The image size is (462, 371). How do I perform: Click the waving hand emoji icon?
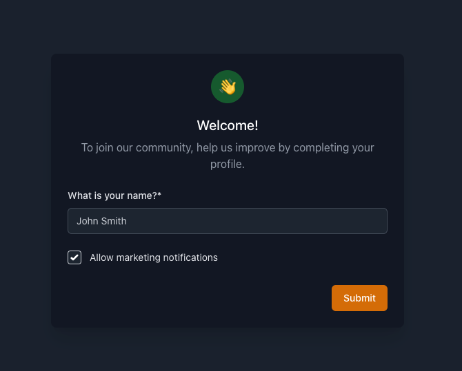point(228,87)
